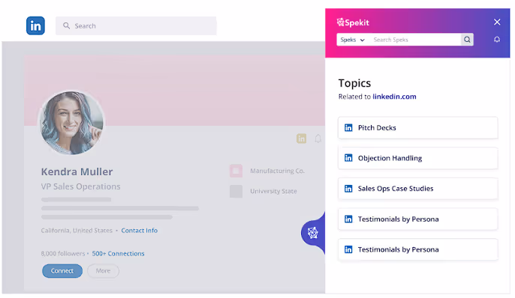Image resolution: width=515 pixels, height=298 pixels.
Task: Click the Manufacturing Co. logo icon
Action: [236, 171]
